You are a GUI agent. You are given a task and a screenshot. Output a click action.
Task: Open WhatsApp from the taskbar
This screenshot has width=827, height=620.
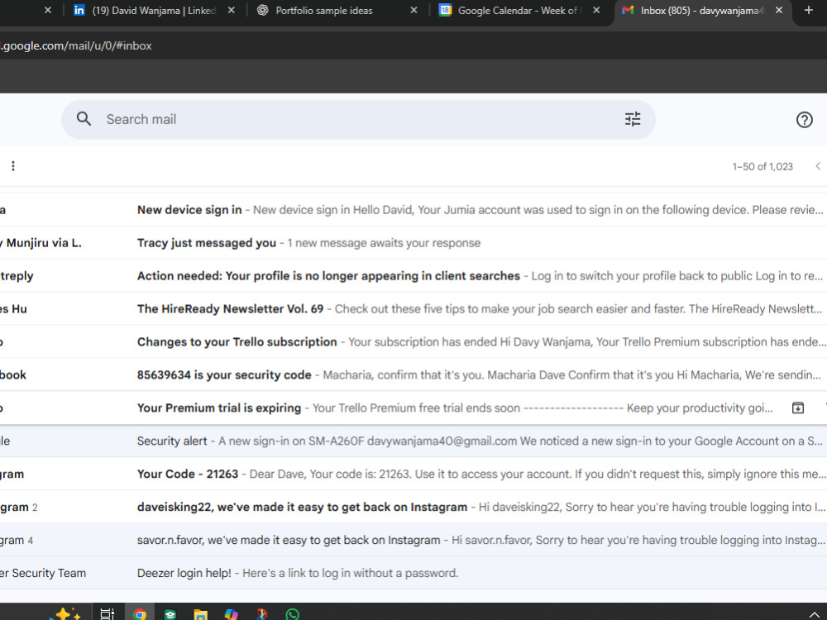click(x=292, y=615)
